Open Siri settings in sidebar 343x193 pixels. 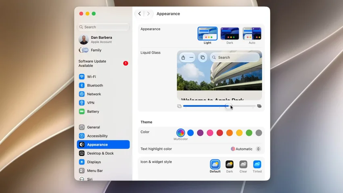(x=103, y=178)
